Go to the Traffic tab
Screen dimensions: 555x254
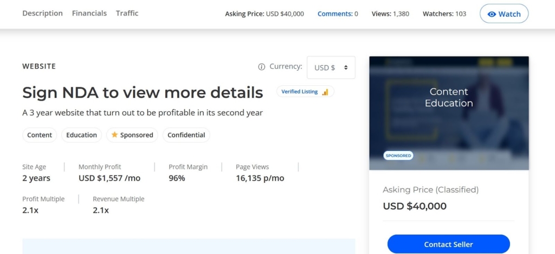point(127,13)
